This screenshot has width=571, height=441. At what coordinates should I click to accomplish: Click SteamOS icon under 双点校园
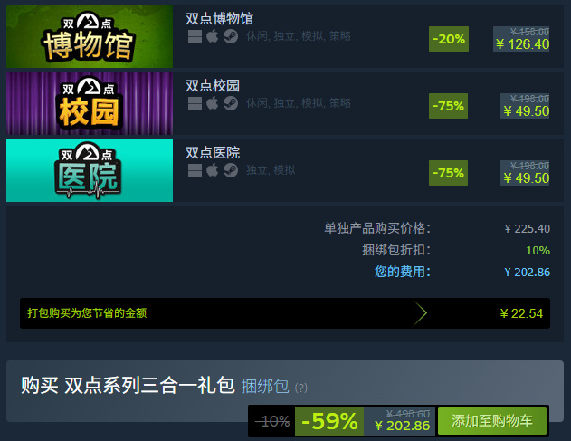(231, 103)
